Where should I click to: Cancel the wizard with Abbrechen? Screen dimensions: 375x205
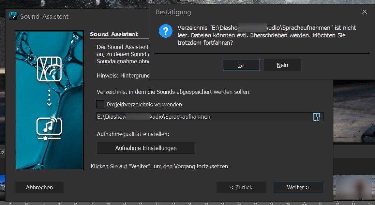40,187
